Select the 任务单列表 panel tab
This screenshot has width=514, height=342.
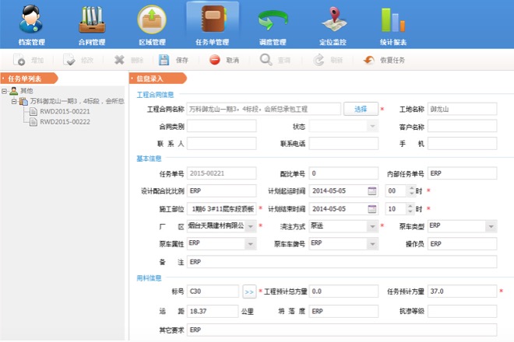coord(29,79)
